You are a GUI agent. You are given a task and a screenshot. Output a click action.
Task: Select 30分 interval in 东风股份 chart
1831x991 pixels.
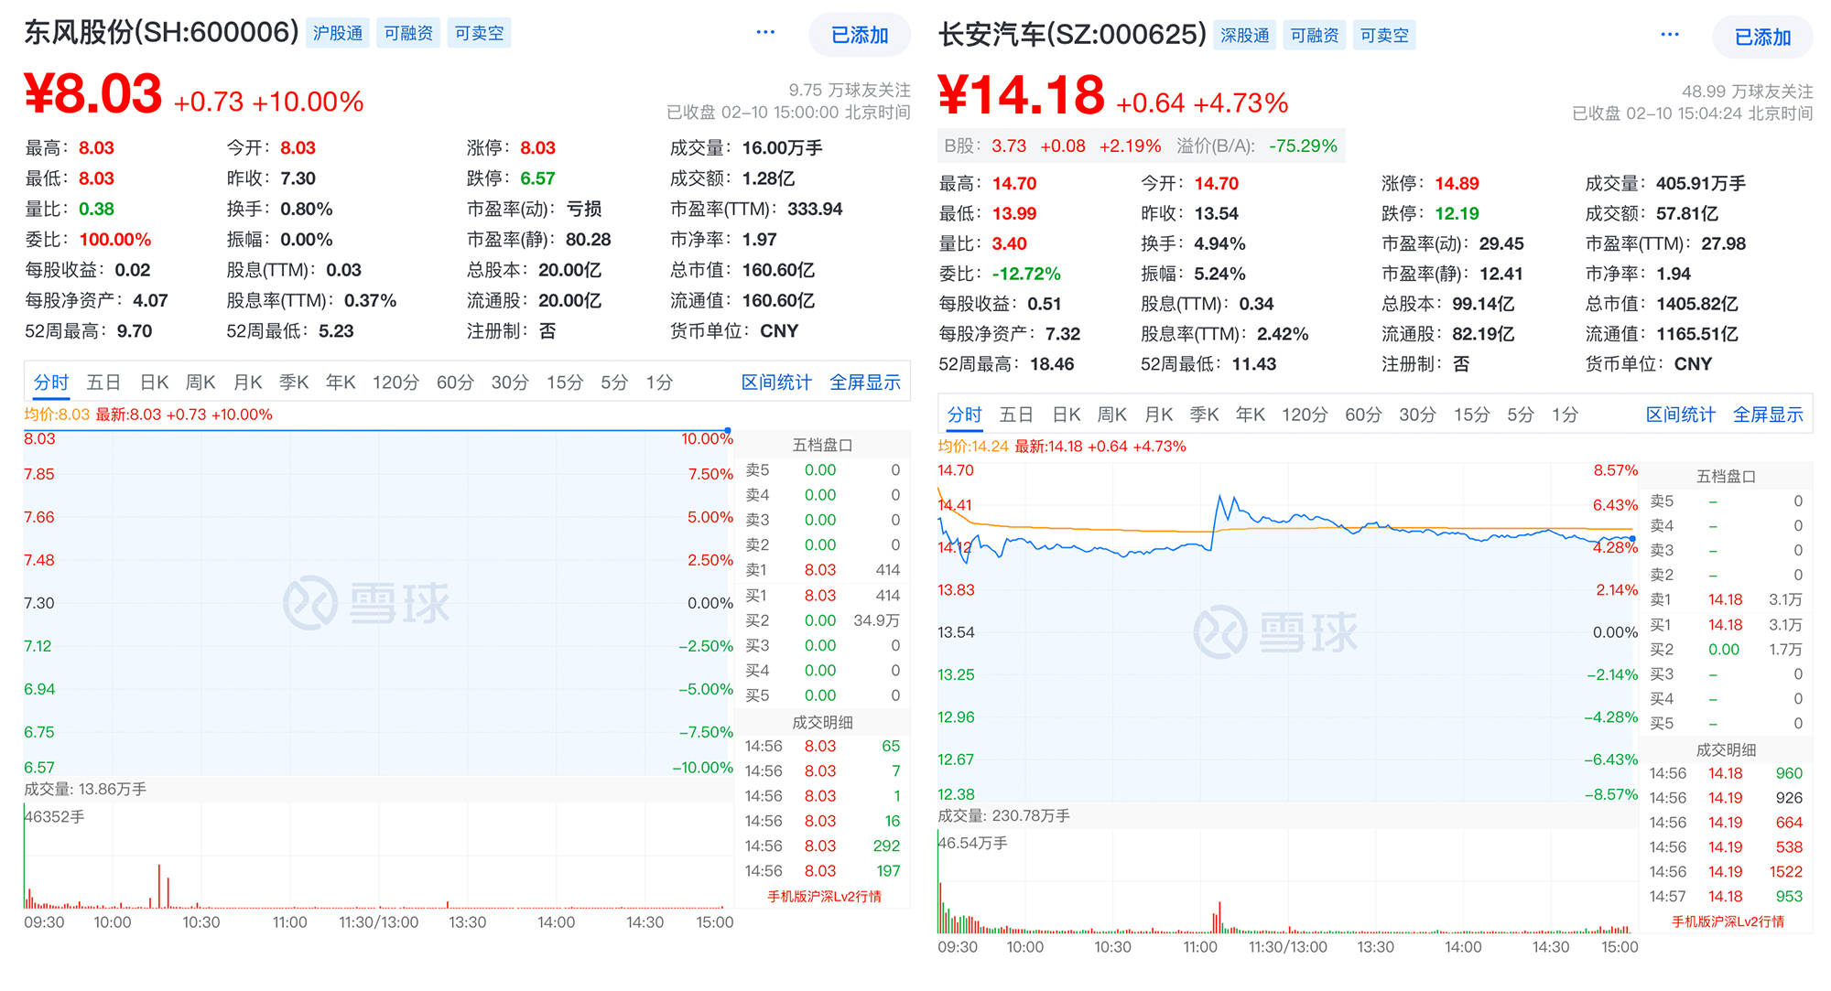click(x=510, y=382)
